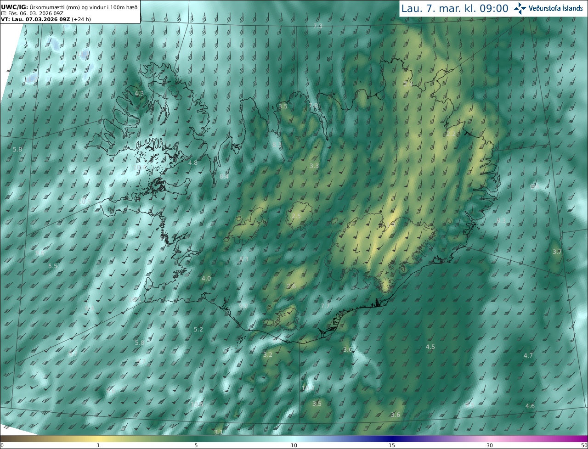Click the 'VT: Lau. 07.03.2026 09Z (+24 h)' line
Viewport: 588px width, 449px height.
[x=45, y=19]
